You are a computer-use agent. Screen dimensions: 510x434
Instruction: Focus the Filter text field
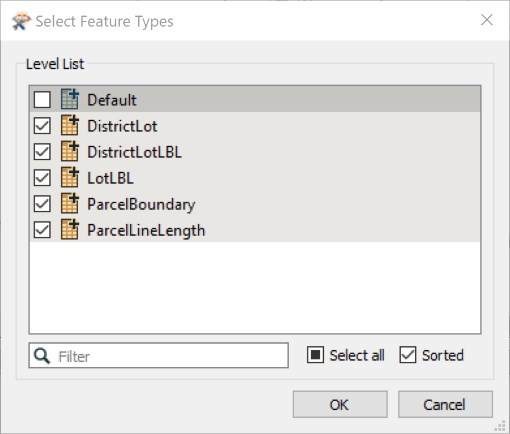coord(158,355)
